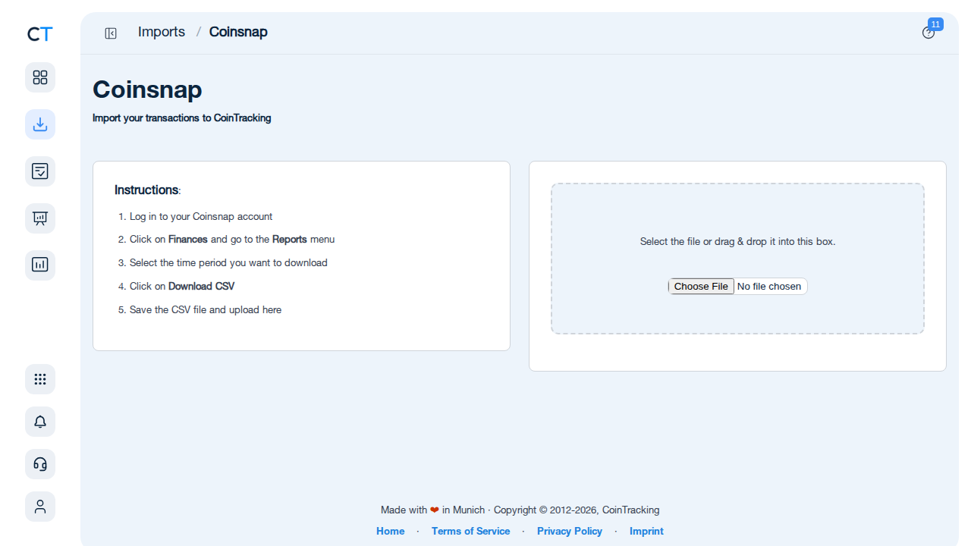This screenshot has height=546, width=971.
Task: Open the notifications bell icon
Action: click(x=40, y=422)
